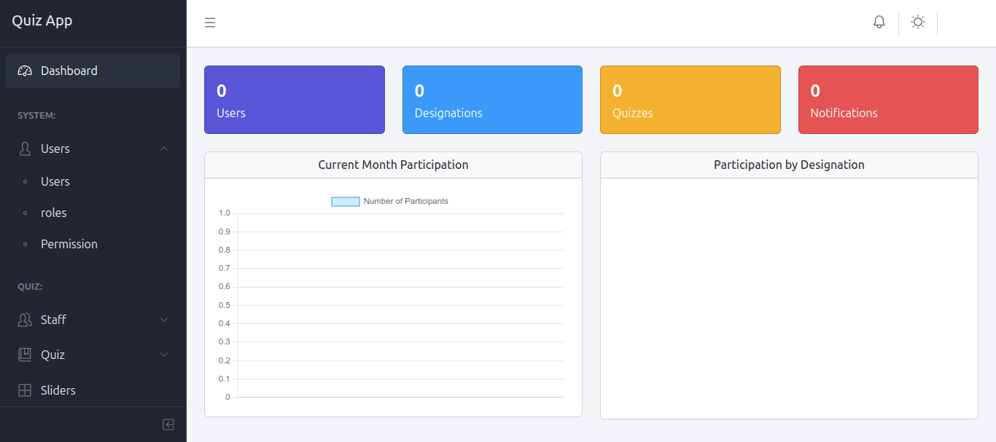Click the Staff people icon
The height and width of the screenshot is (442, 996).
click(25, 320)
